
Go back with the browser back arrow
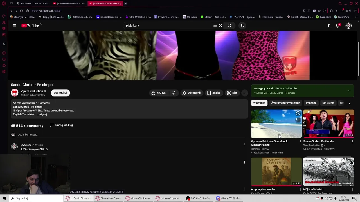click(x=11, y=11)
